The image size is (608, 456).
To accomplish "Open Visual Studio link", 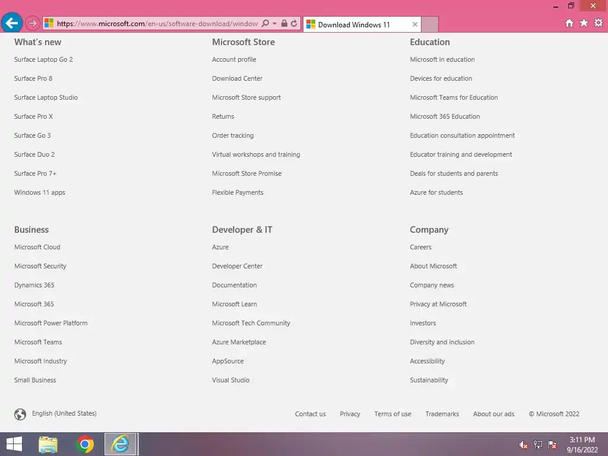I will 230,380.
